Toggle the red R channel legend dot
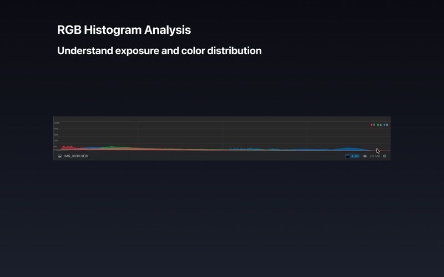The width and height of the screenshot is (444, 277). (371, 125)
